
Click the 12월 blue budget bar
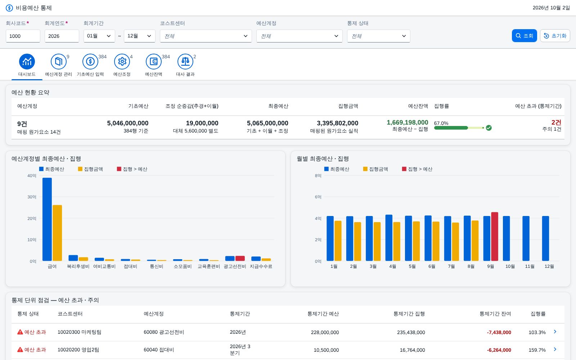(545, 238)
